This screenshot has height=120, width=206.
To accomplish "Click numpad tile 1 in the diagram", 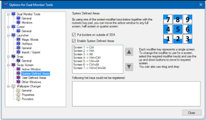I will coord(168,39).
